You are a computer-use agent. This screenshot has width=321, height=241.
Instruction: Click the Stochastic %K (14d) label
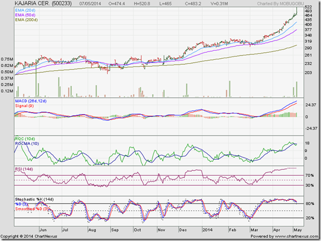click(x=34, y=199)
